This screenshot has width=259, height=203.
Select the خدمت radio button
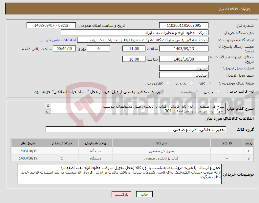tap(191, 83)
